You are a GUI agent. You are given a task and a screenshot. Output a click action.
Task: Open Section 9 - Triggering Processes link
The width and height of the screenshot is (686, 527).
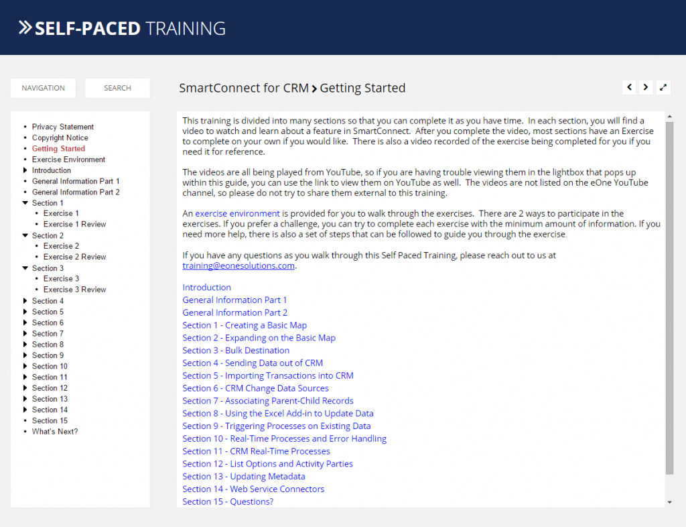(277, 426)
